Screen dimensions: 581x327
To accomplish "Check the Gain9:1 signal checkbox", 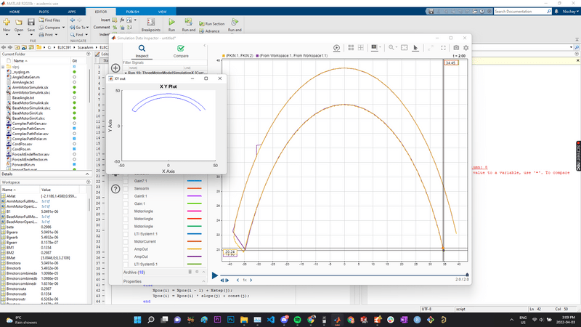I will click(x=126, y=196).
